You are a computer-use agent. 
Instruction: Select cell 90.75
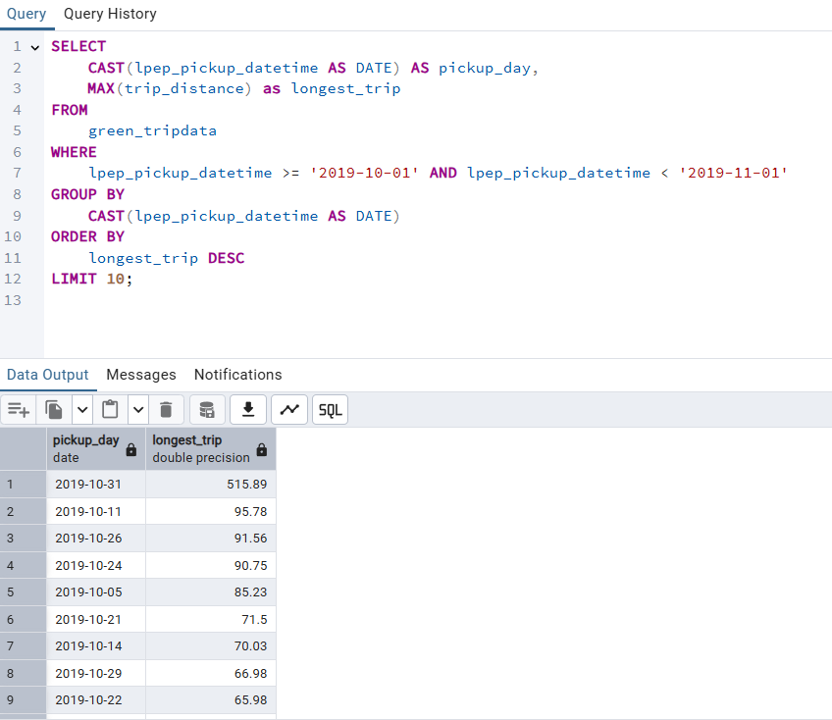[211, 566]
